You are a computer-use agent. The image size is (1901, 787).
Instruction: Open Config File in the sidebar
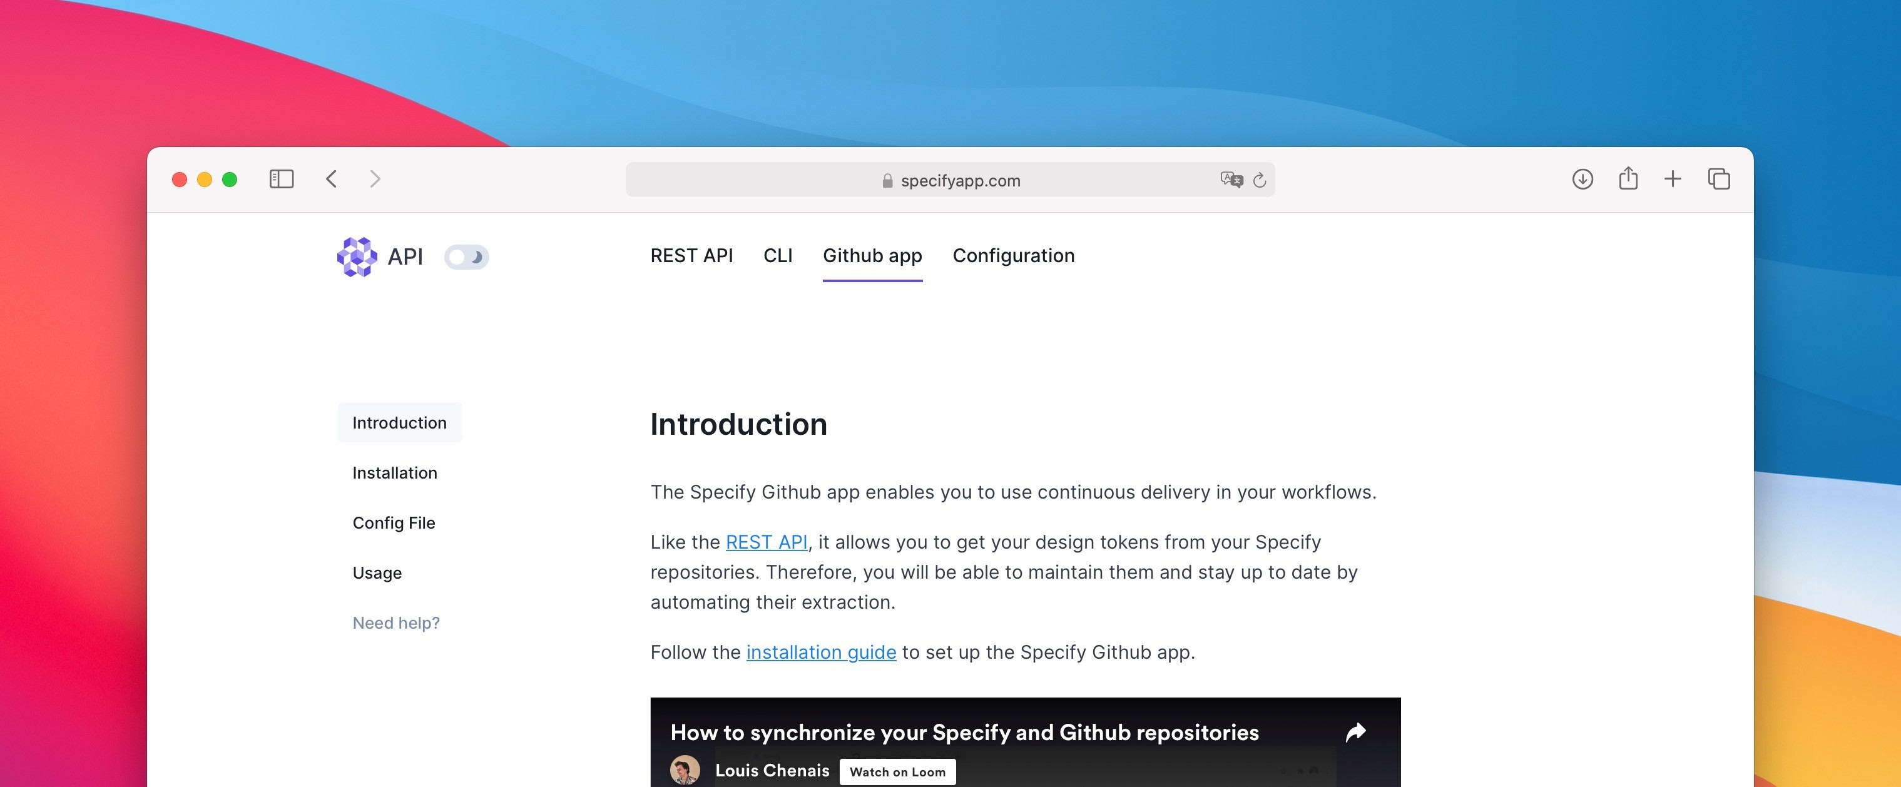394,523
